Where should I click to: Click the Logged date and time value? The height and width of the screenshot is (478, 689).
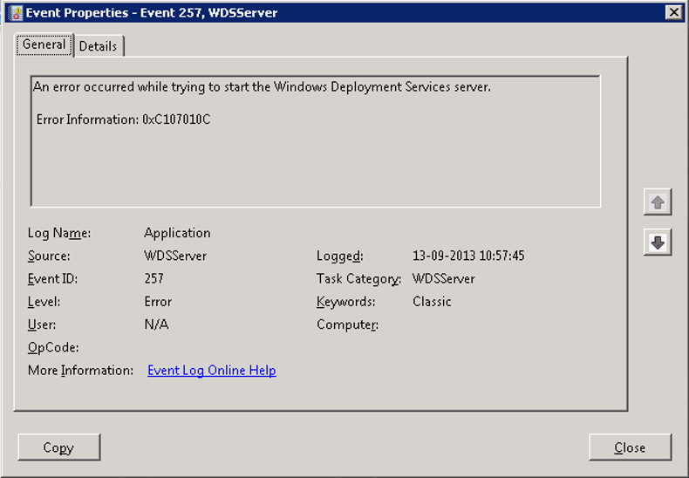(x=468, y=256)
